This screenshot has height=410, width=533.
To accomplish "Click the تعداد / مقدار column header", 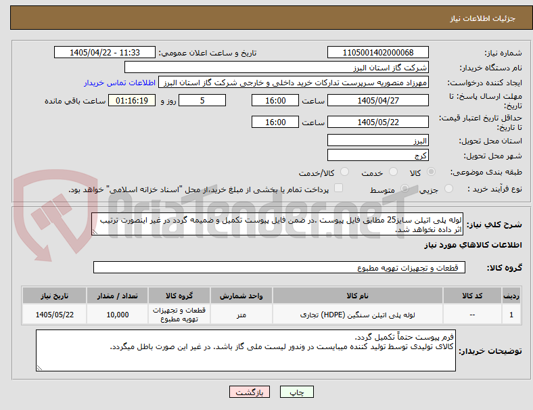I will (x=117, y=296).
